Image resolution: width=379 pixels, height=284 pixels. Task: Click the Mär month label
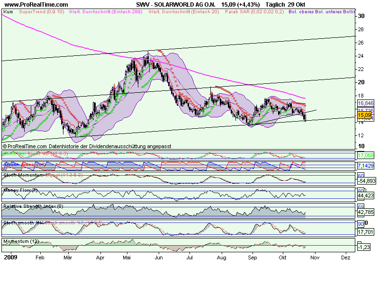[68, 257]
